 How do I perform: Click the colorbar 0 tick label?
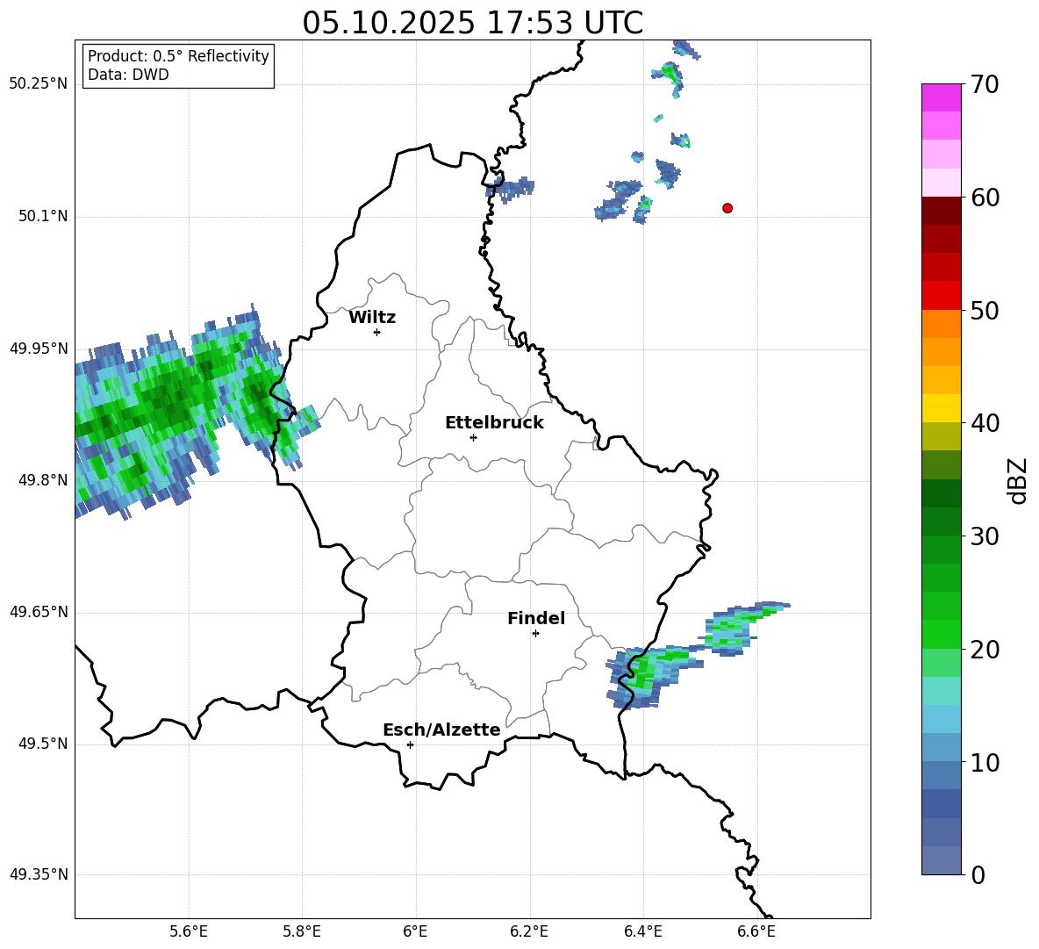click(978, 875)
